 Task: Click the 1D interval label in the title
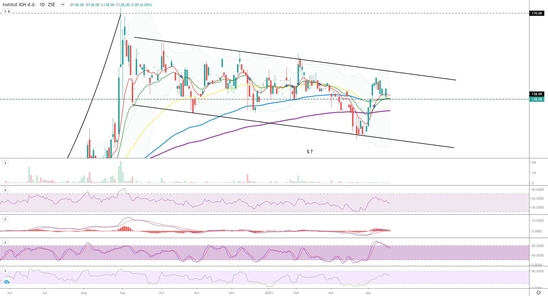pyautogui.click(x=42, y=5)
